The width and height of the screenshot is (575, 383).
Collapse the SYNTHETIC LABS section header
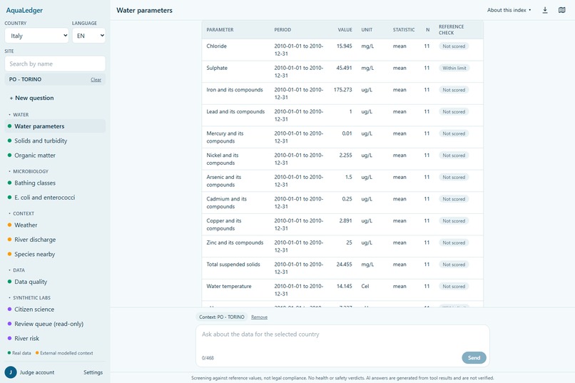click(30, 297)
